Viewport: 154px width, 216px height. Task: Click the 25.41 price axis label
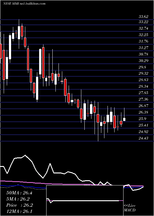point(144,125)
